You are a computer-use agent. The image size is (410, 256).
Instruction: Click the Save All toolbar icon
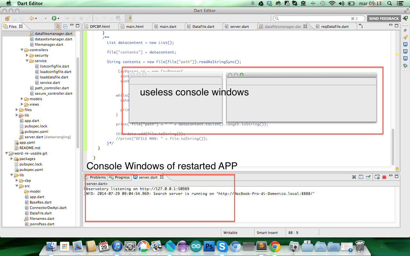pyautogui.click(x=21, y=19)
